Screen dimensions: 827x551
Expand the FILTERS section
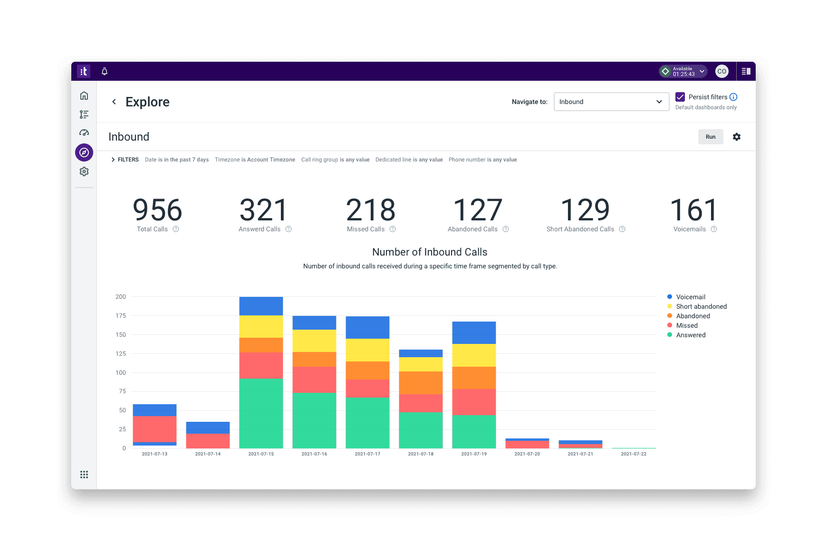(125, 160)
